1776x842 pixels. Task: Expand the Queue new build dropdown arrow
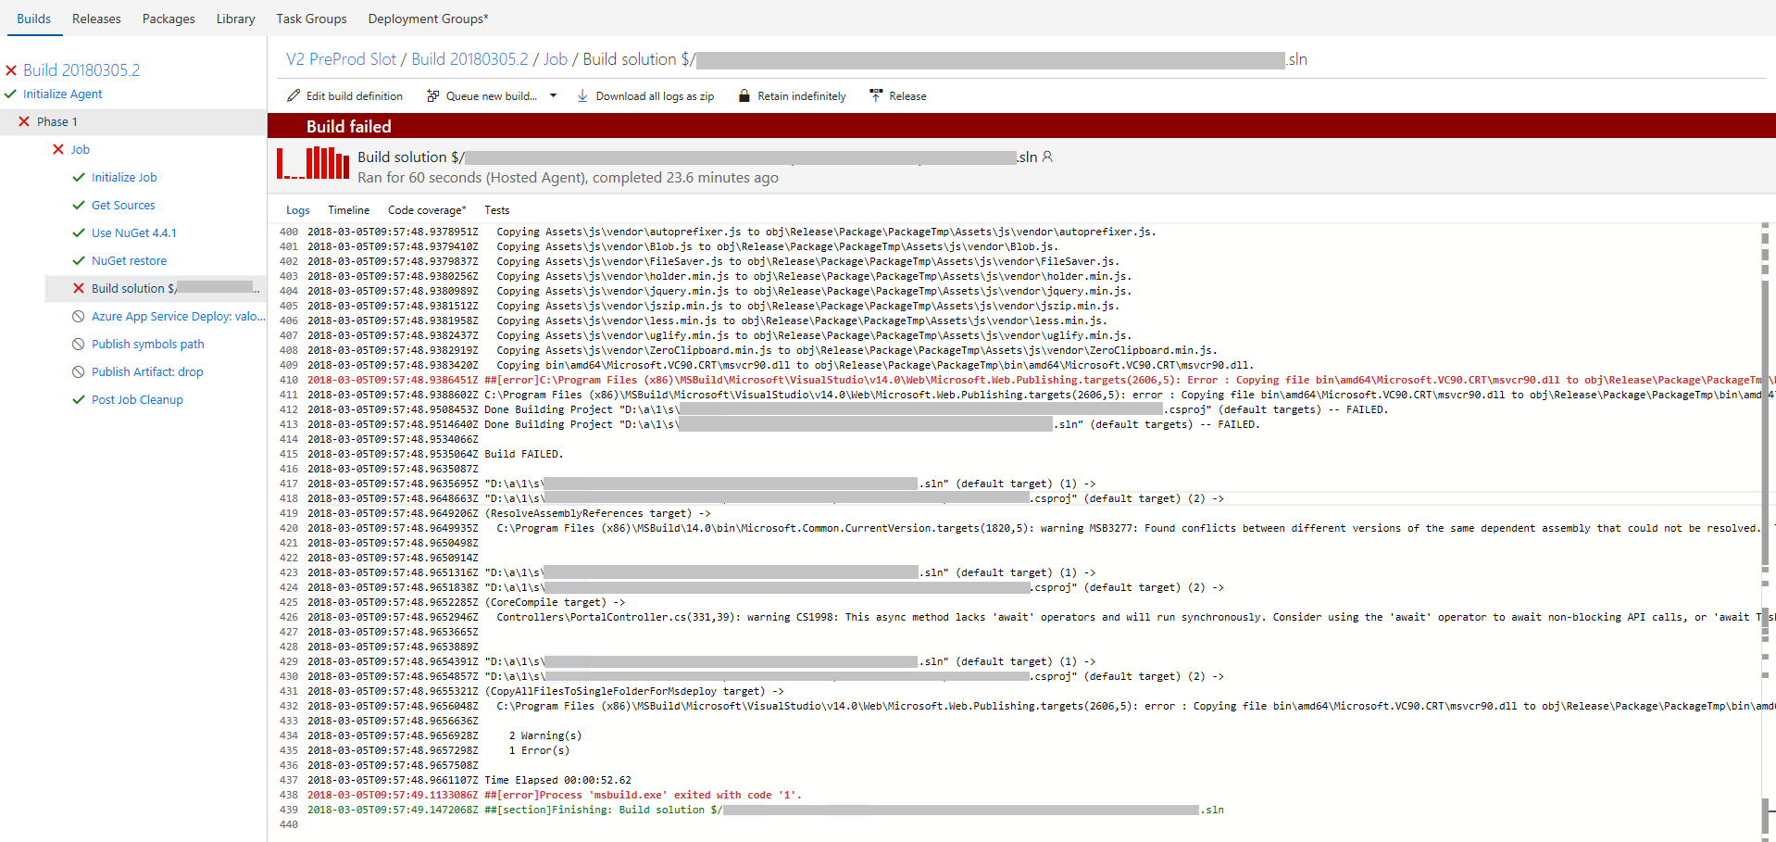[x=554, y=95]
